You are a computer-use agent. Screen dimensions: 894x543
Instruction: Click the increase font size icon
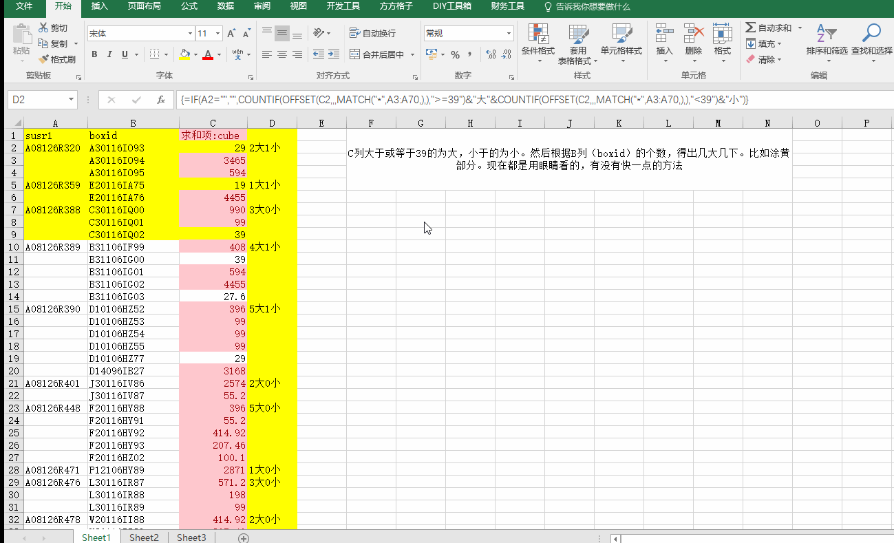point(231,34)
